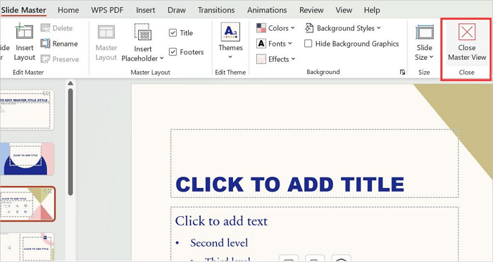Click the Rename layout icon

45,44
